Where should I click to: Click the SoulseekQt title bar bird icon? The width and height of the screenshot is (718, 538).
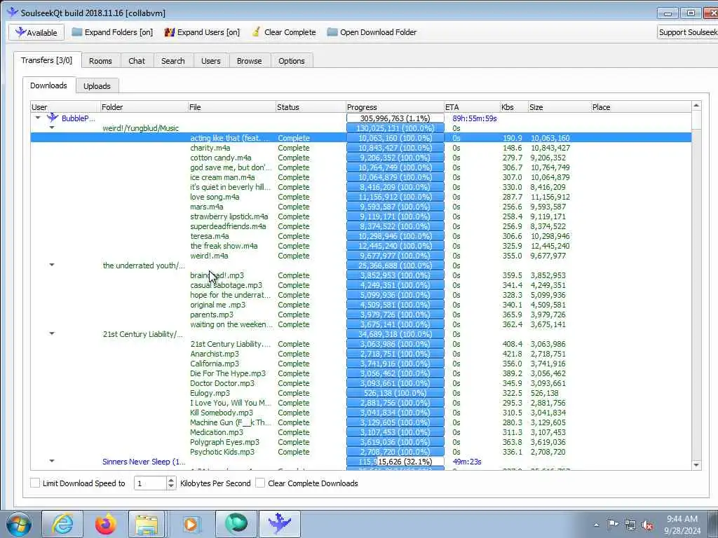point(13,13)
